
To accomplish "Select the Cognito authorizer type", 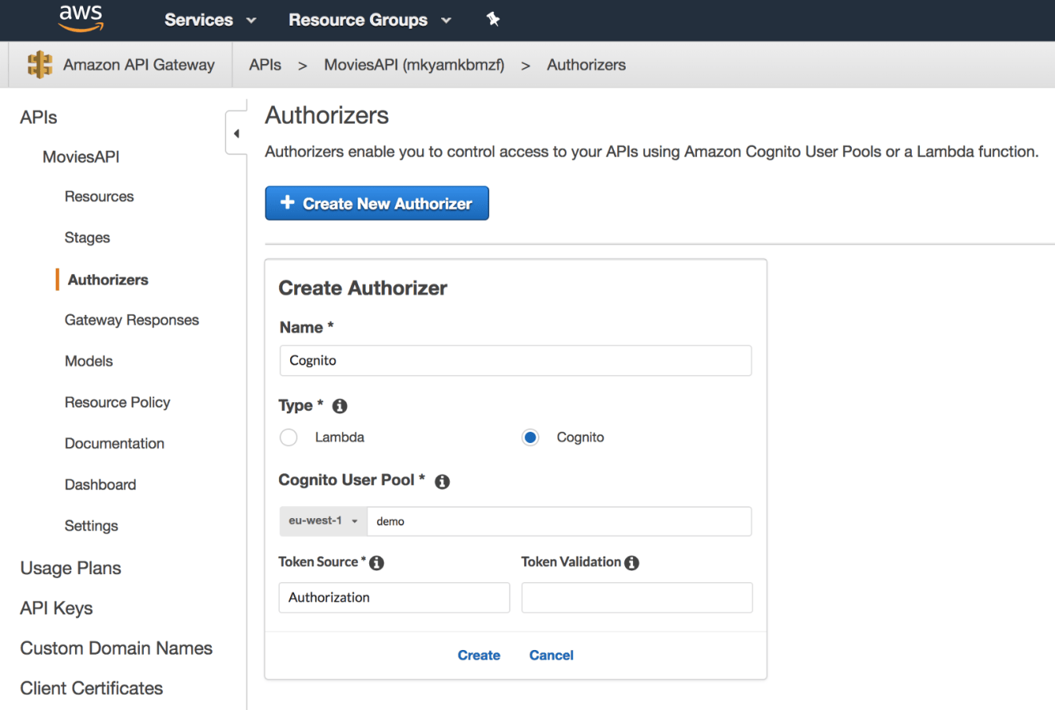I will pos(530,437).
